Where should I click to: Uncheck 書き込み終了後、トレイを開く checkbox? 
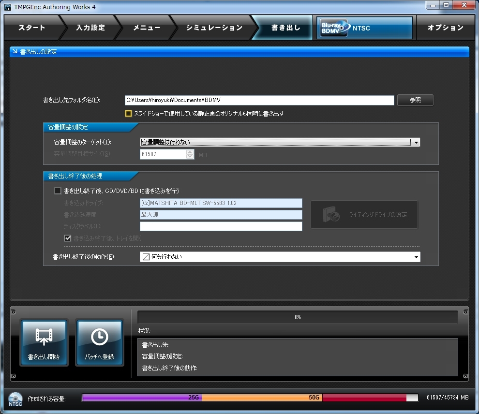tap(68, 238)
